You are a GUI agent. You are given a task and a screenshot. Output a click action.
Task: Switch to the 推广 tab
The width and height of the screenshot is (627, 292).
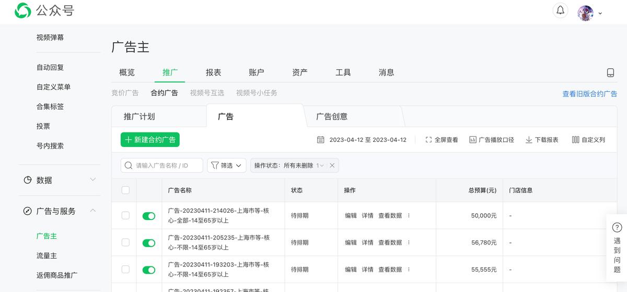tap(170, 72)
